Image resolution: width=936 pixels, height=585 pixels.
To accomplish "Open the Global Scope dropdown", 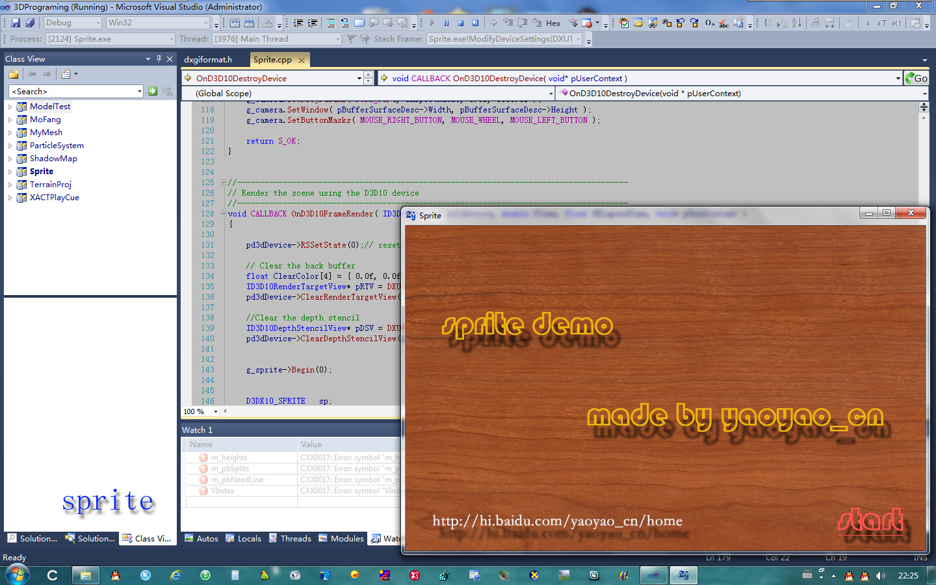I will tap(551, 94).
